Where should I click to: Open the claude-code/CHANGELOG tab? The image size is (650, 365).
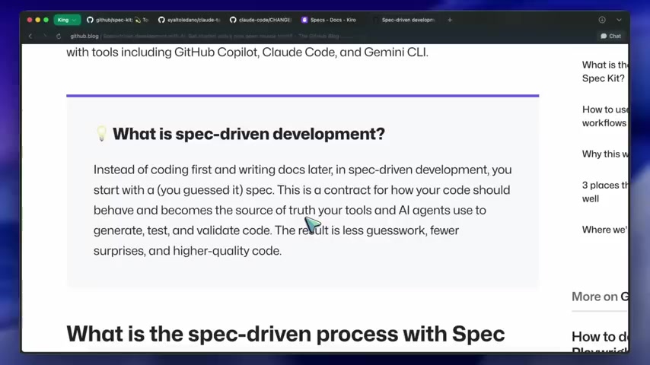click(260, 20)
